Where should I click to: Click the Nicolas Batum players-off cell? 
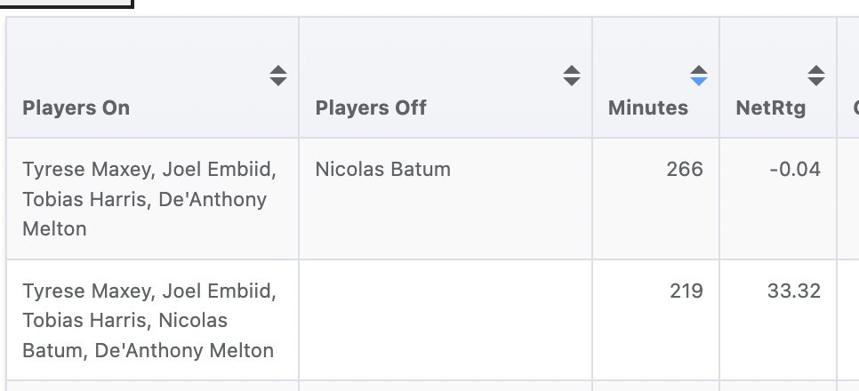point(382,169)
